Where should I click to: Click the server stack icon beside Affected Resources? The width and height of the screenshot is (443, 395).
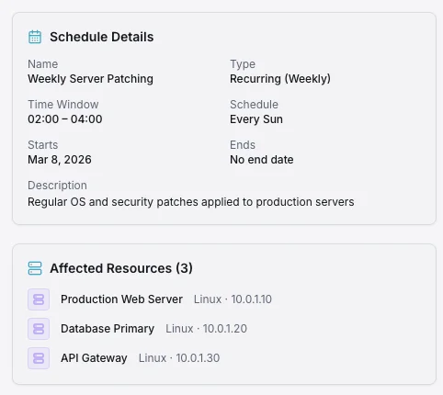coord(35,268)
